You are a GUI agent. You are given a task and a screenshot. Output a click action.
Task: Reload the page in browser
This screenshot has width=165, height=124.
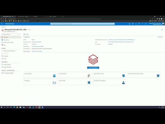[5, 19]
